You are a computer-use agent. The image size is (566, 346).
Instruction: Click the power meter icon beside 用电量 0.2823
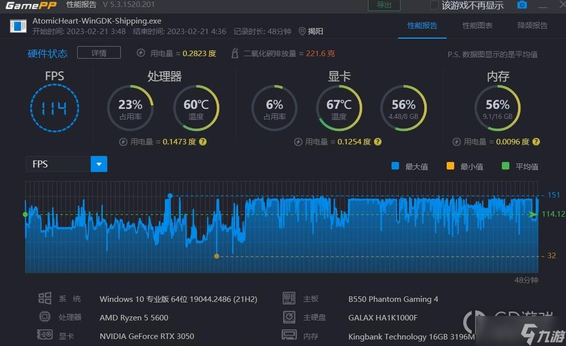pos(141,53)
